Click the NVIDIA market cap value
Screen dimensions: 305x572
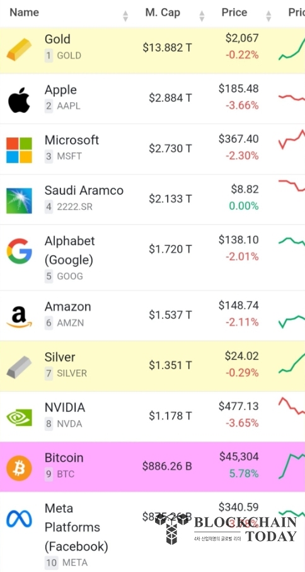(170, 416)
